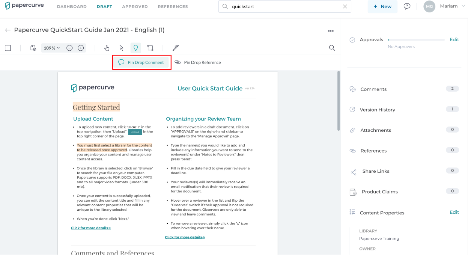Open first Click for more details link
468x255 pixels.
(x=91, y=228)
